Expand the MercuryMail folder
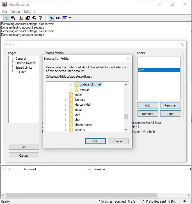The width and height of the screenshot is (192, 204). [66, 105]
